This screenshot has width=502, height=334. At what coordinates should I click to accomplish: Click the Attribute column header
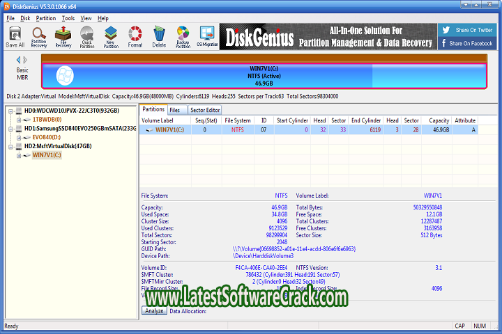(x=465, y=120)
